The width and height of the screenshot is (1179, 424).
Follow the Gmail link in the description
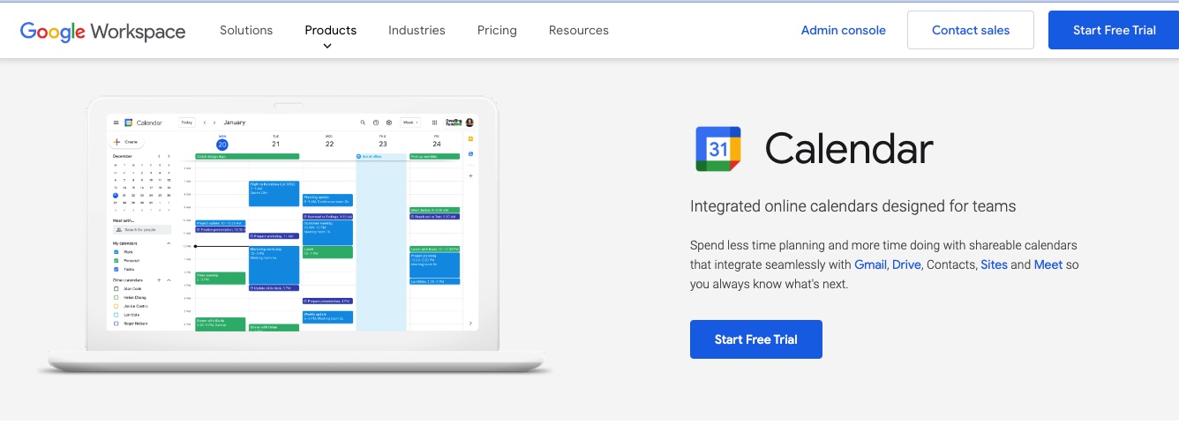870,264
